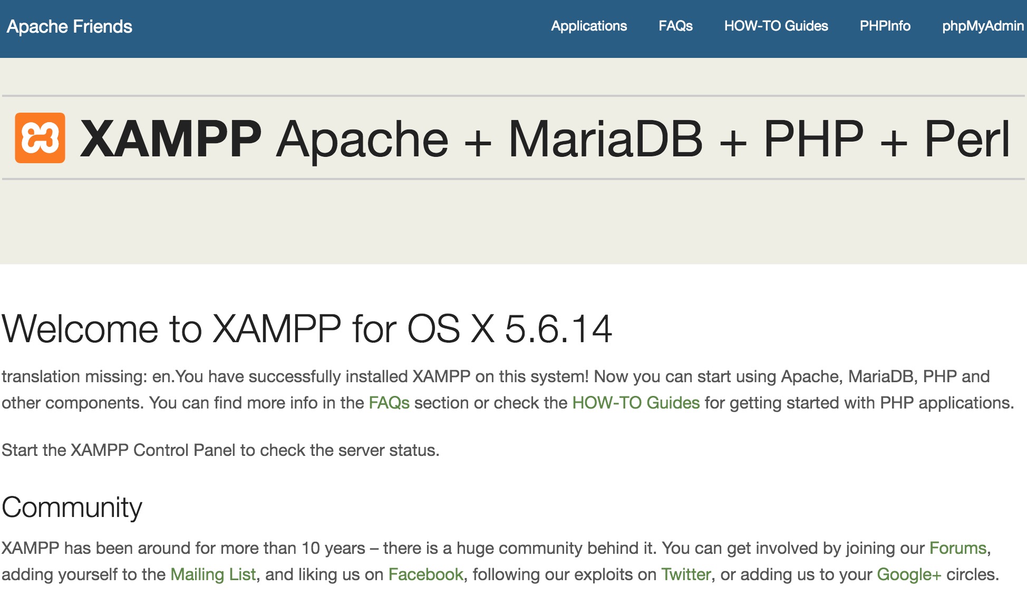Follow the green FAQs link in paragraph
Screen dimensions: 1027x597
[x=389, y=403]
